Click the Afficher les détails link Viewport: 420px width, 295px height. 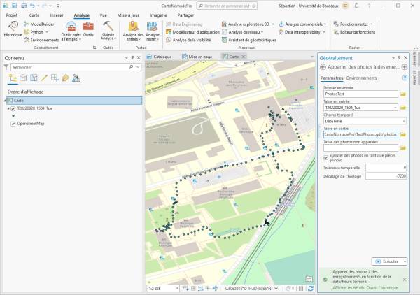(x=348, y=287)
